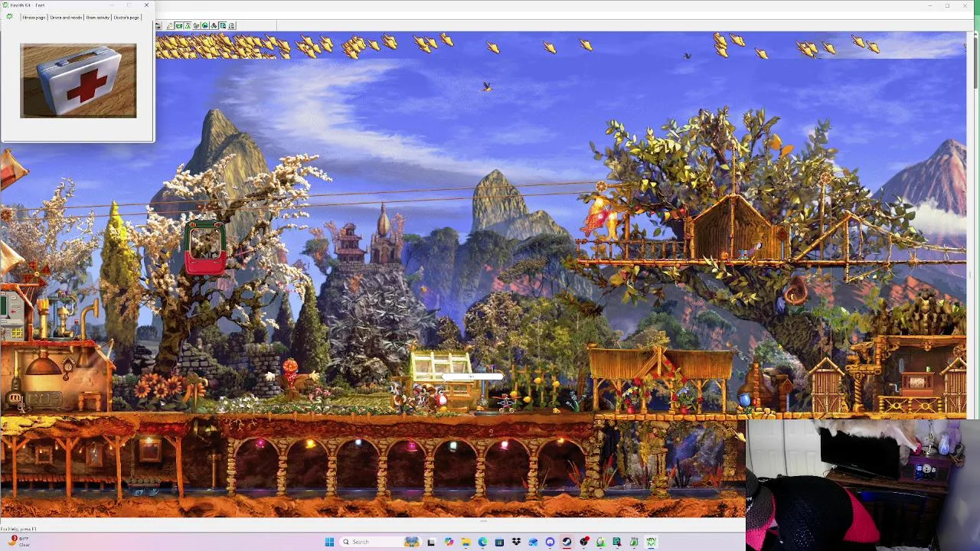
Task: Click the first-aid kit picture
Action: tap(78, 80)
